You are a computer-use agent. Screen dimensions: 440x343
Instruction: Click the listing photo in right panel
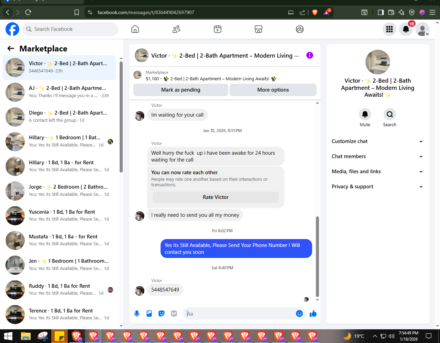tap(377, 62)
